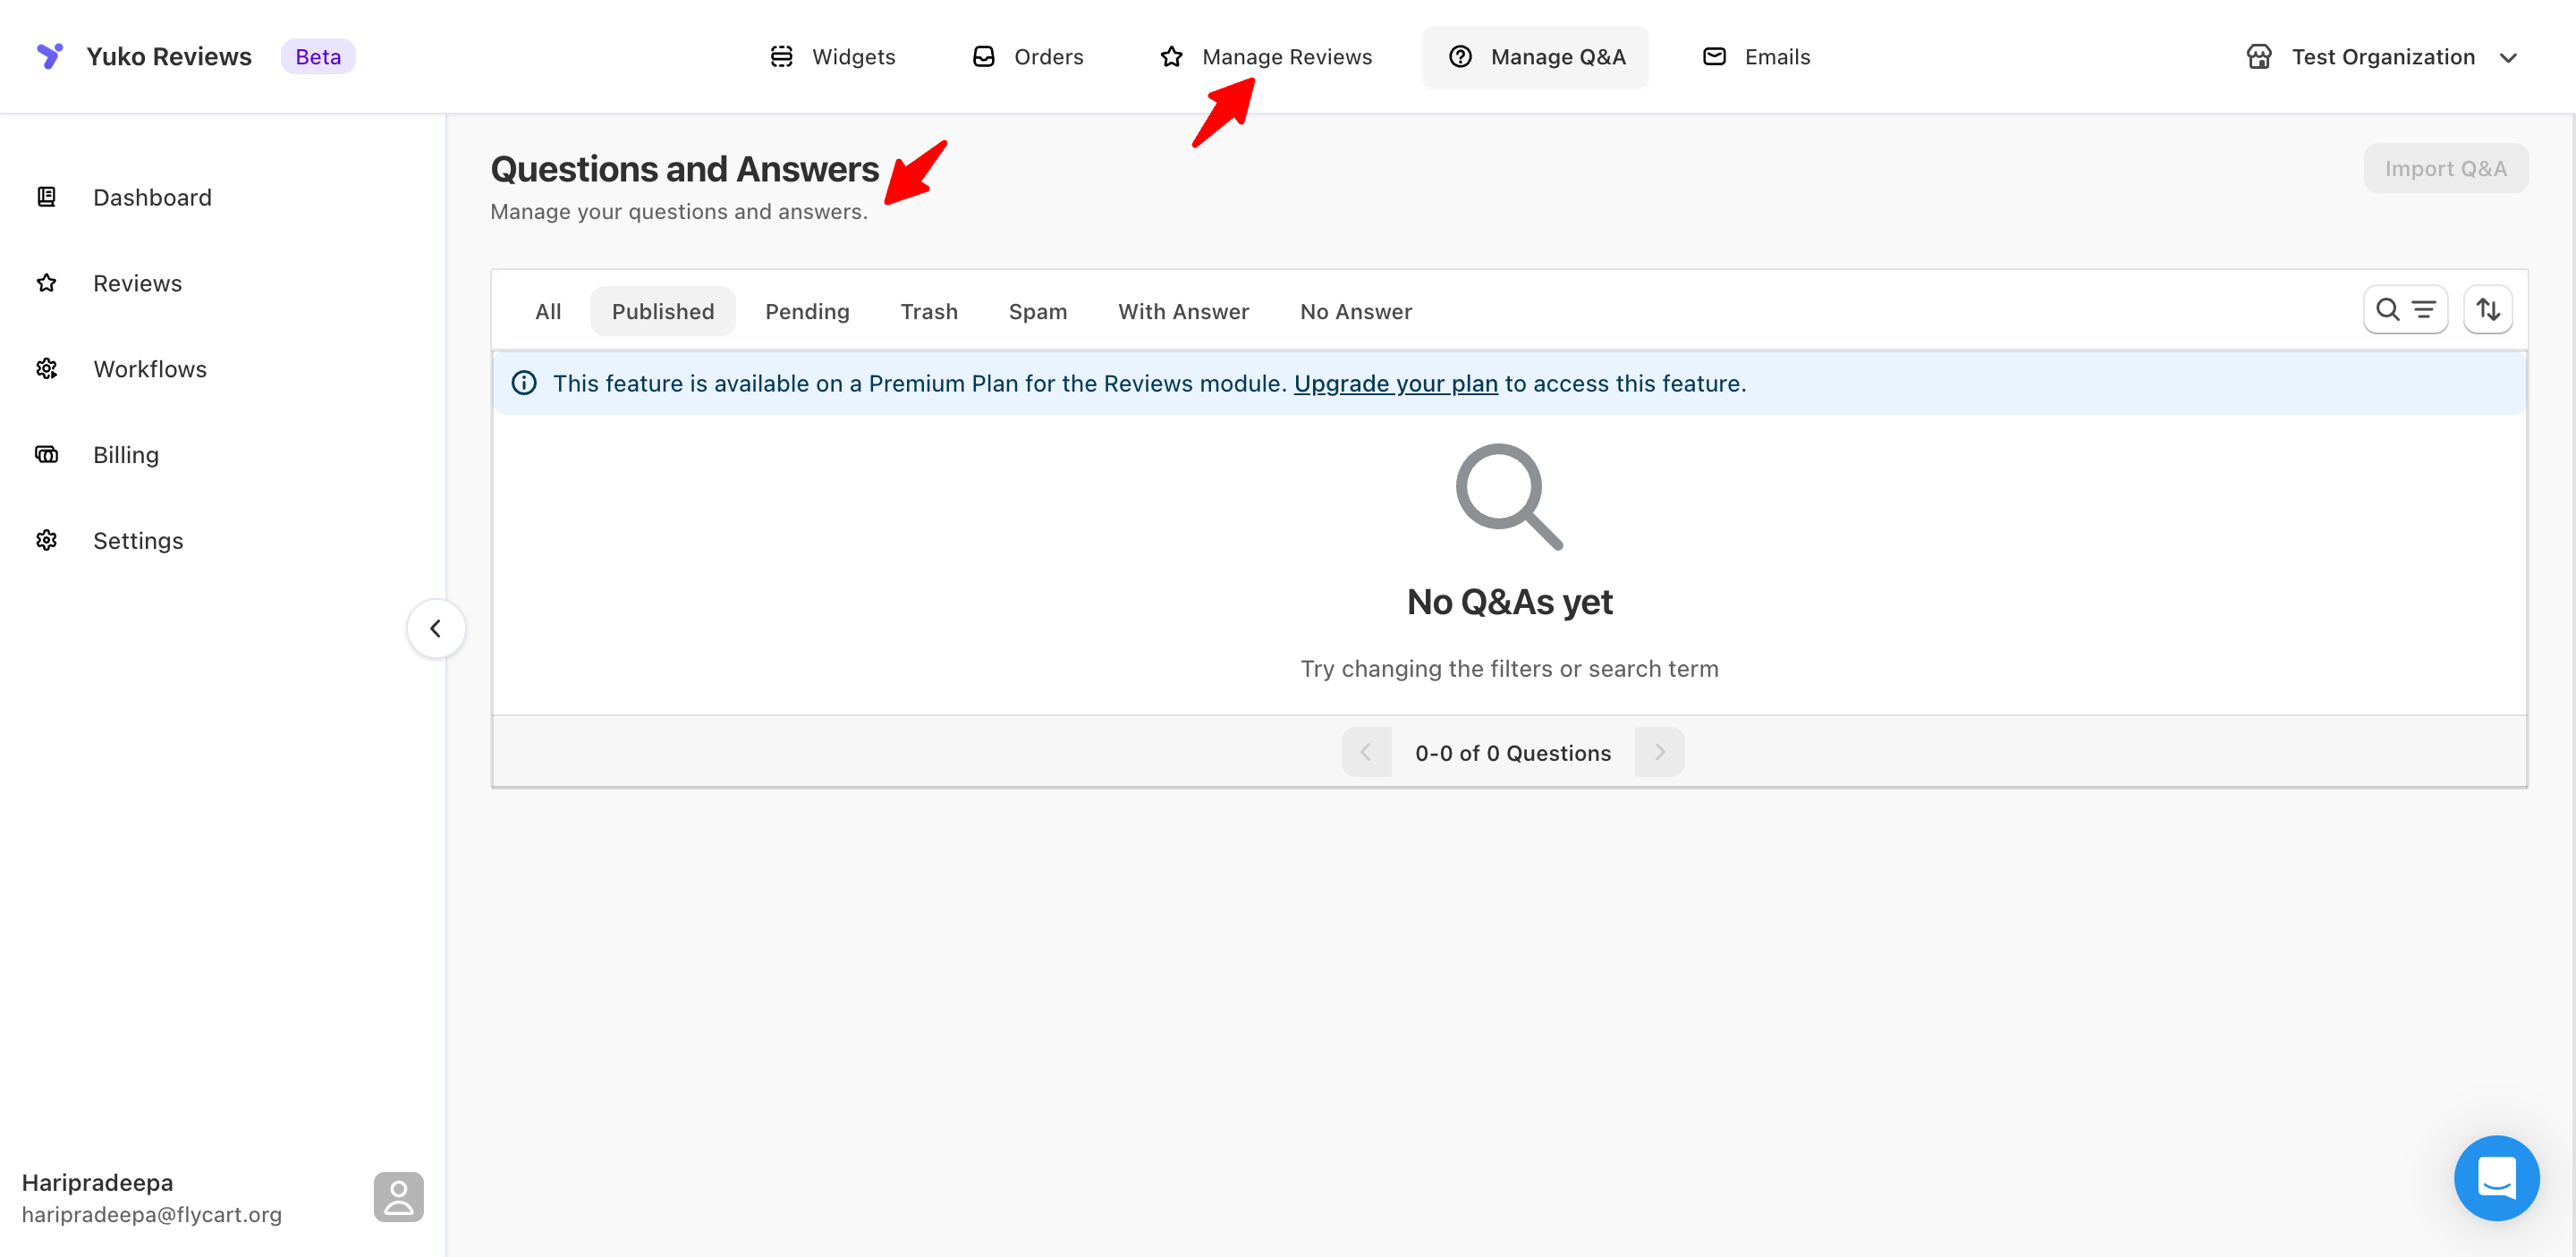Go to previous page of questions
This screenshot has width=2576, height=1257.
[1365, 753]
